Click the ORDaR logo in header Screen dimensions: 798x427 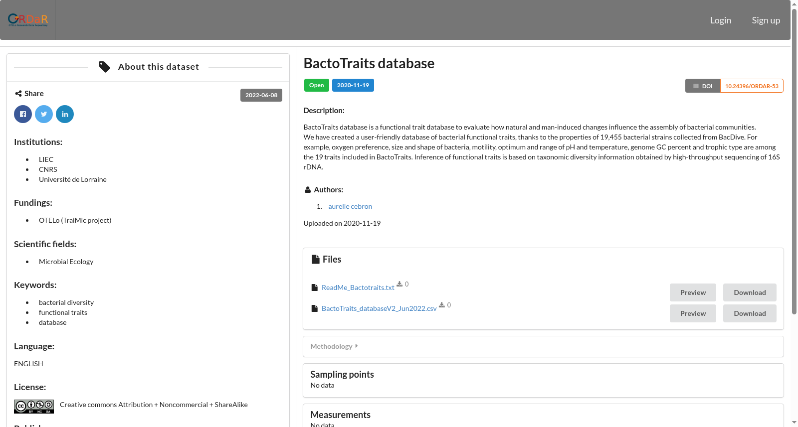28,20
